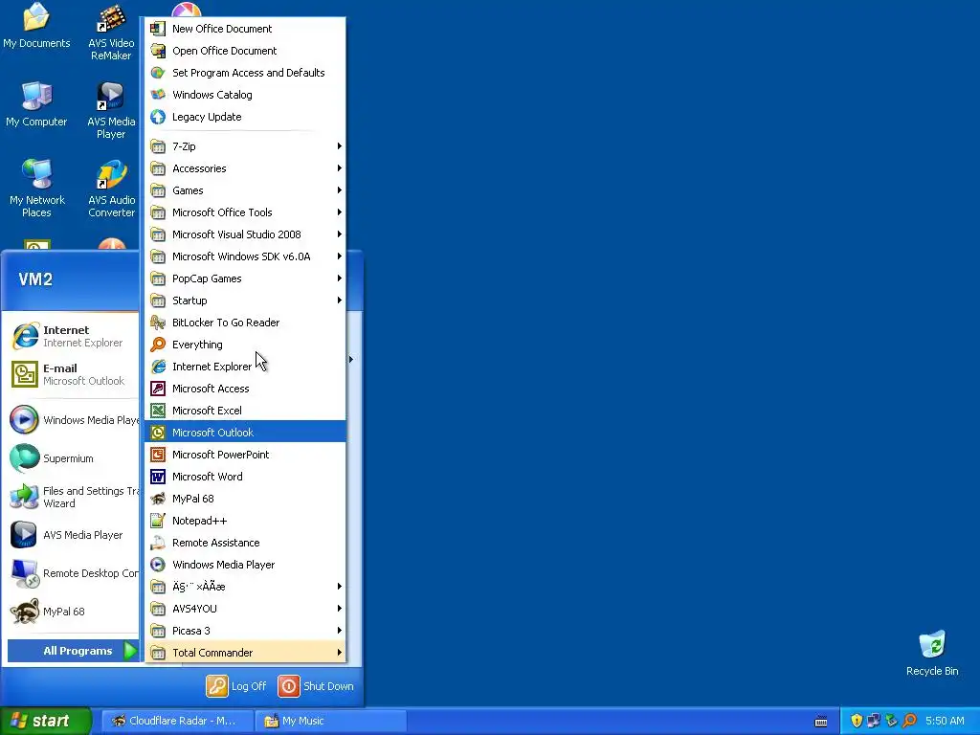Select the AVS Audio Converter desktop icon
This screenshot has height=735, width=980.
click(111, 189)
